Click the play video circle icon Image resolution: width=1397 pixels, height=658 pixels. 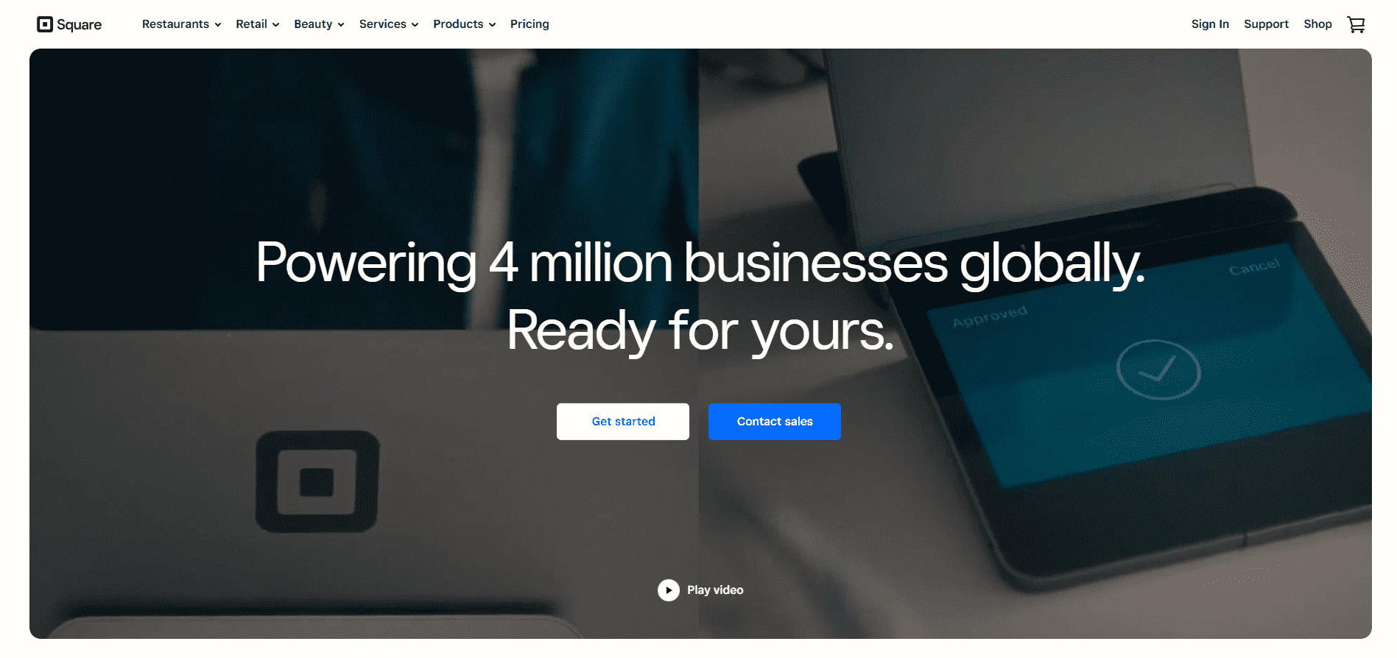(668, 590)
